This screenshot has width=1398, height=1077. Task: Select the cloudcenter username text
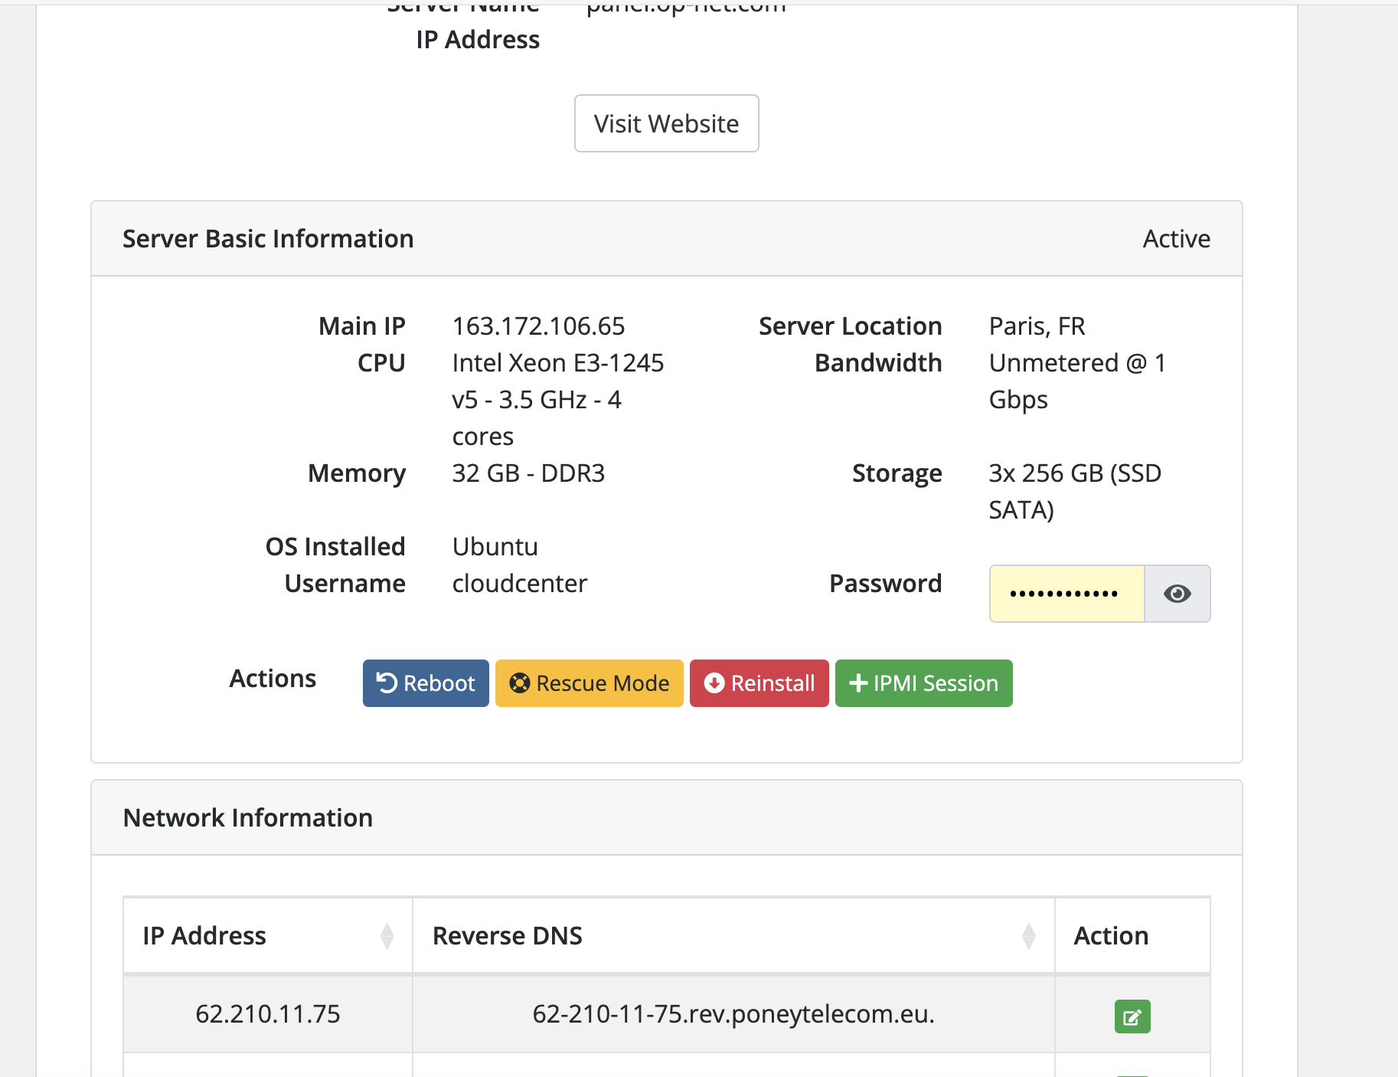[x=519, y=584]
